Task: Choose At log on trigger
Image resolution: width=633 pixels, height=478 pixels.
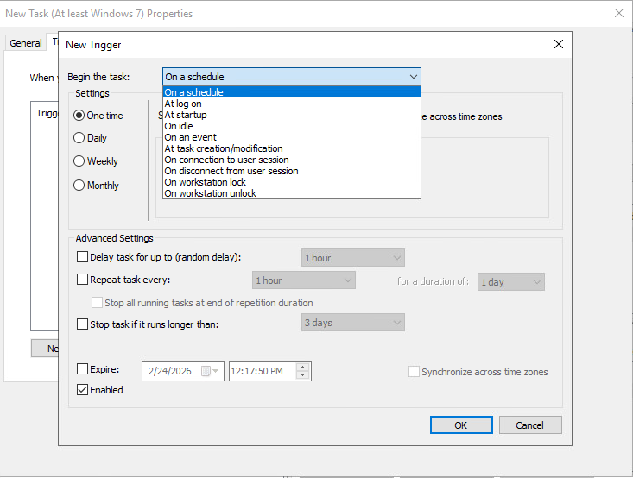Action: pos(292,104)
